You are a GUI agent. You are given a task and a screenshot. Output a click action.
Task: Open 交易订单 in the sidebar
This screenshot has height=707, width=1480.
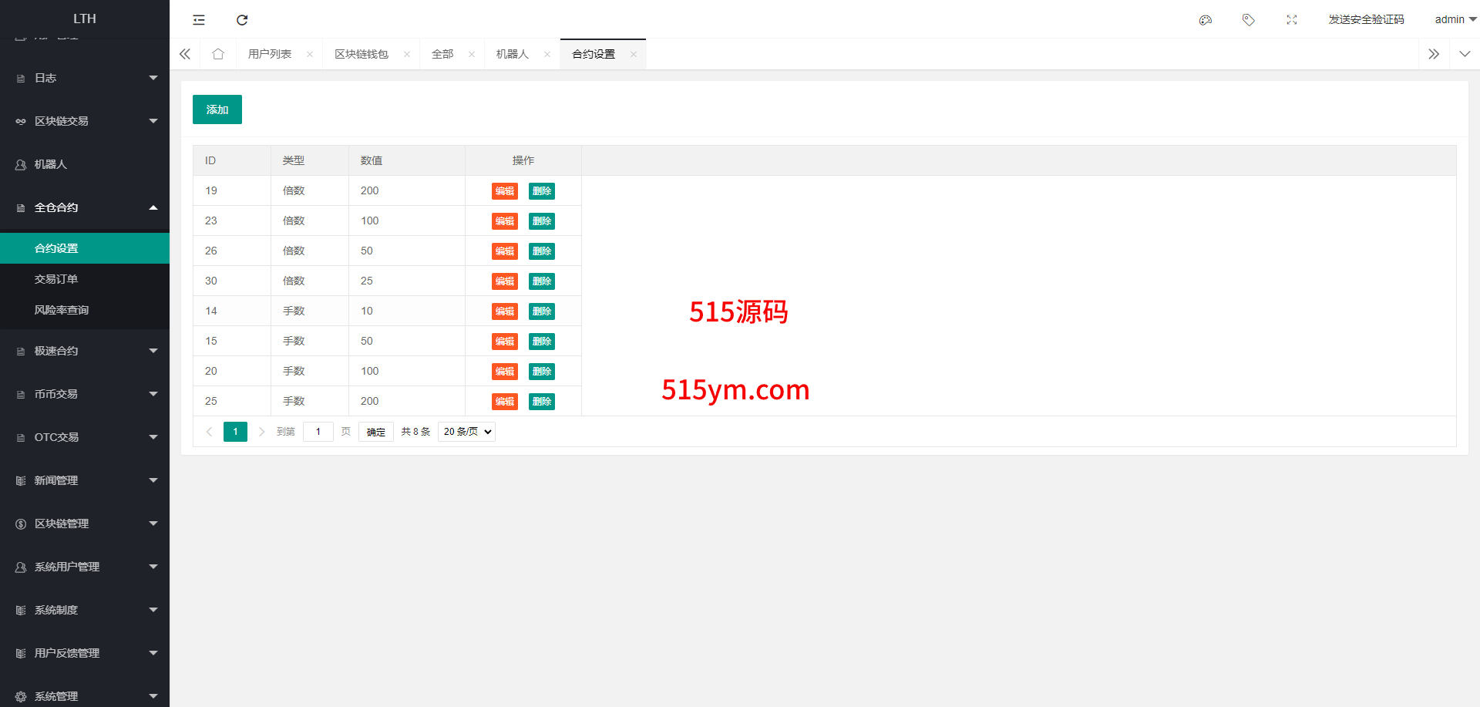coord(56,279)
